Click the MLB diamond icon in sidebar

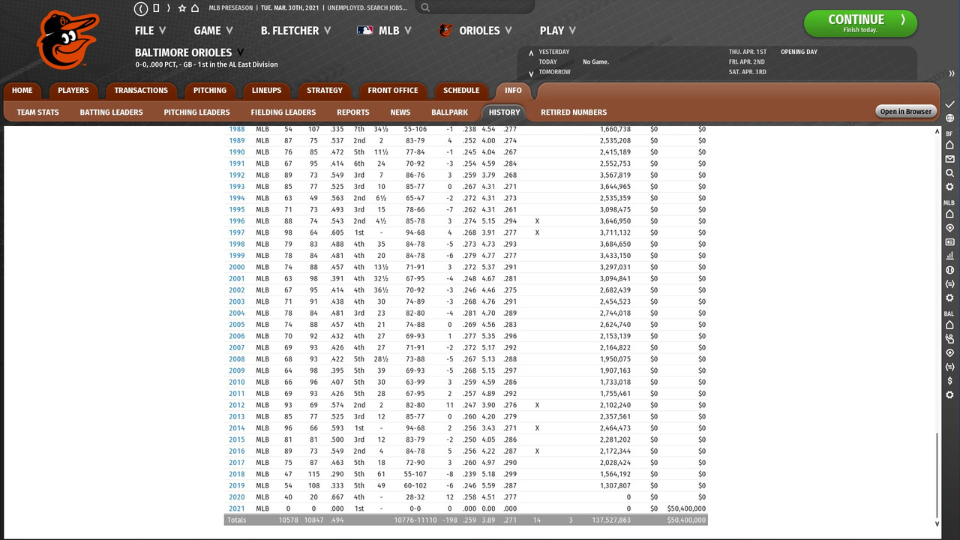point(949,228)
